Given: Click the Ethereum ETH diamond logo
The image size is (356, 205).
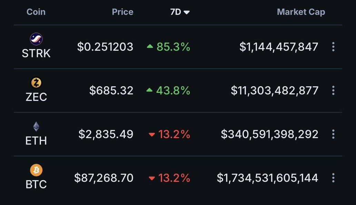Looking at the screenshot, I should 36,127.
